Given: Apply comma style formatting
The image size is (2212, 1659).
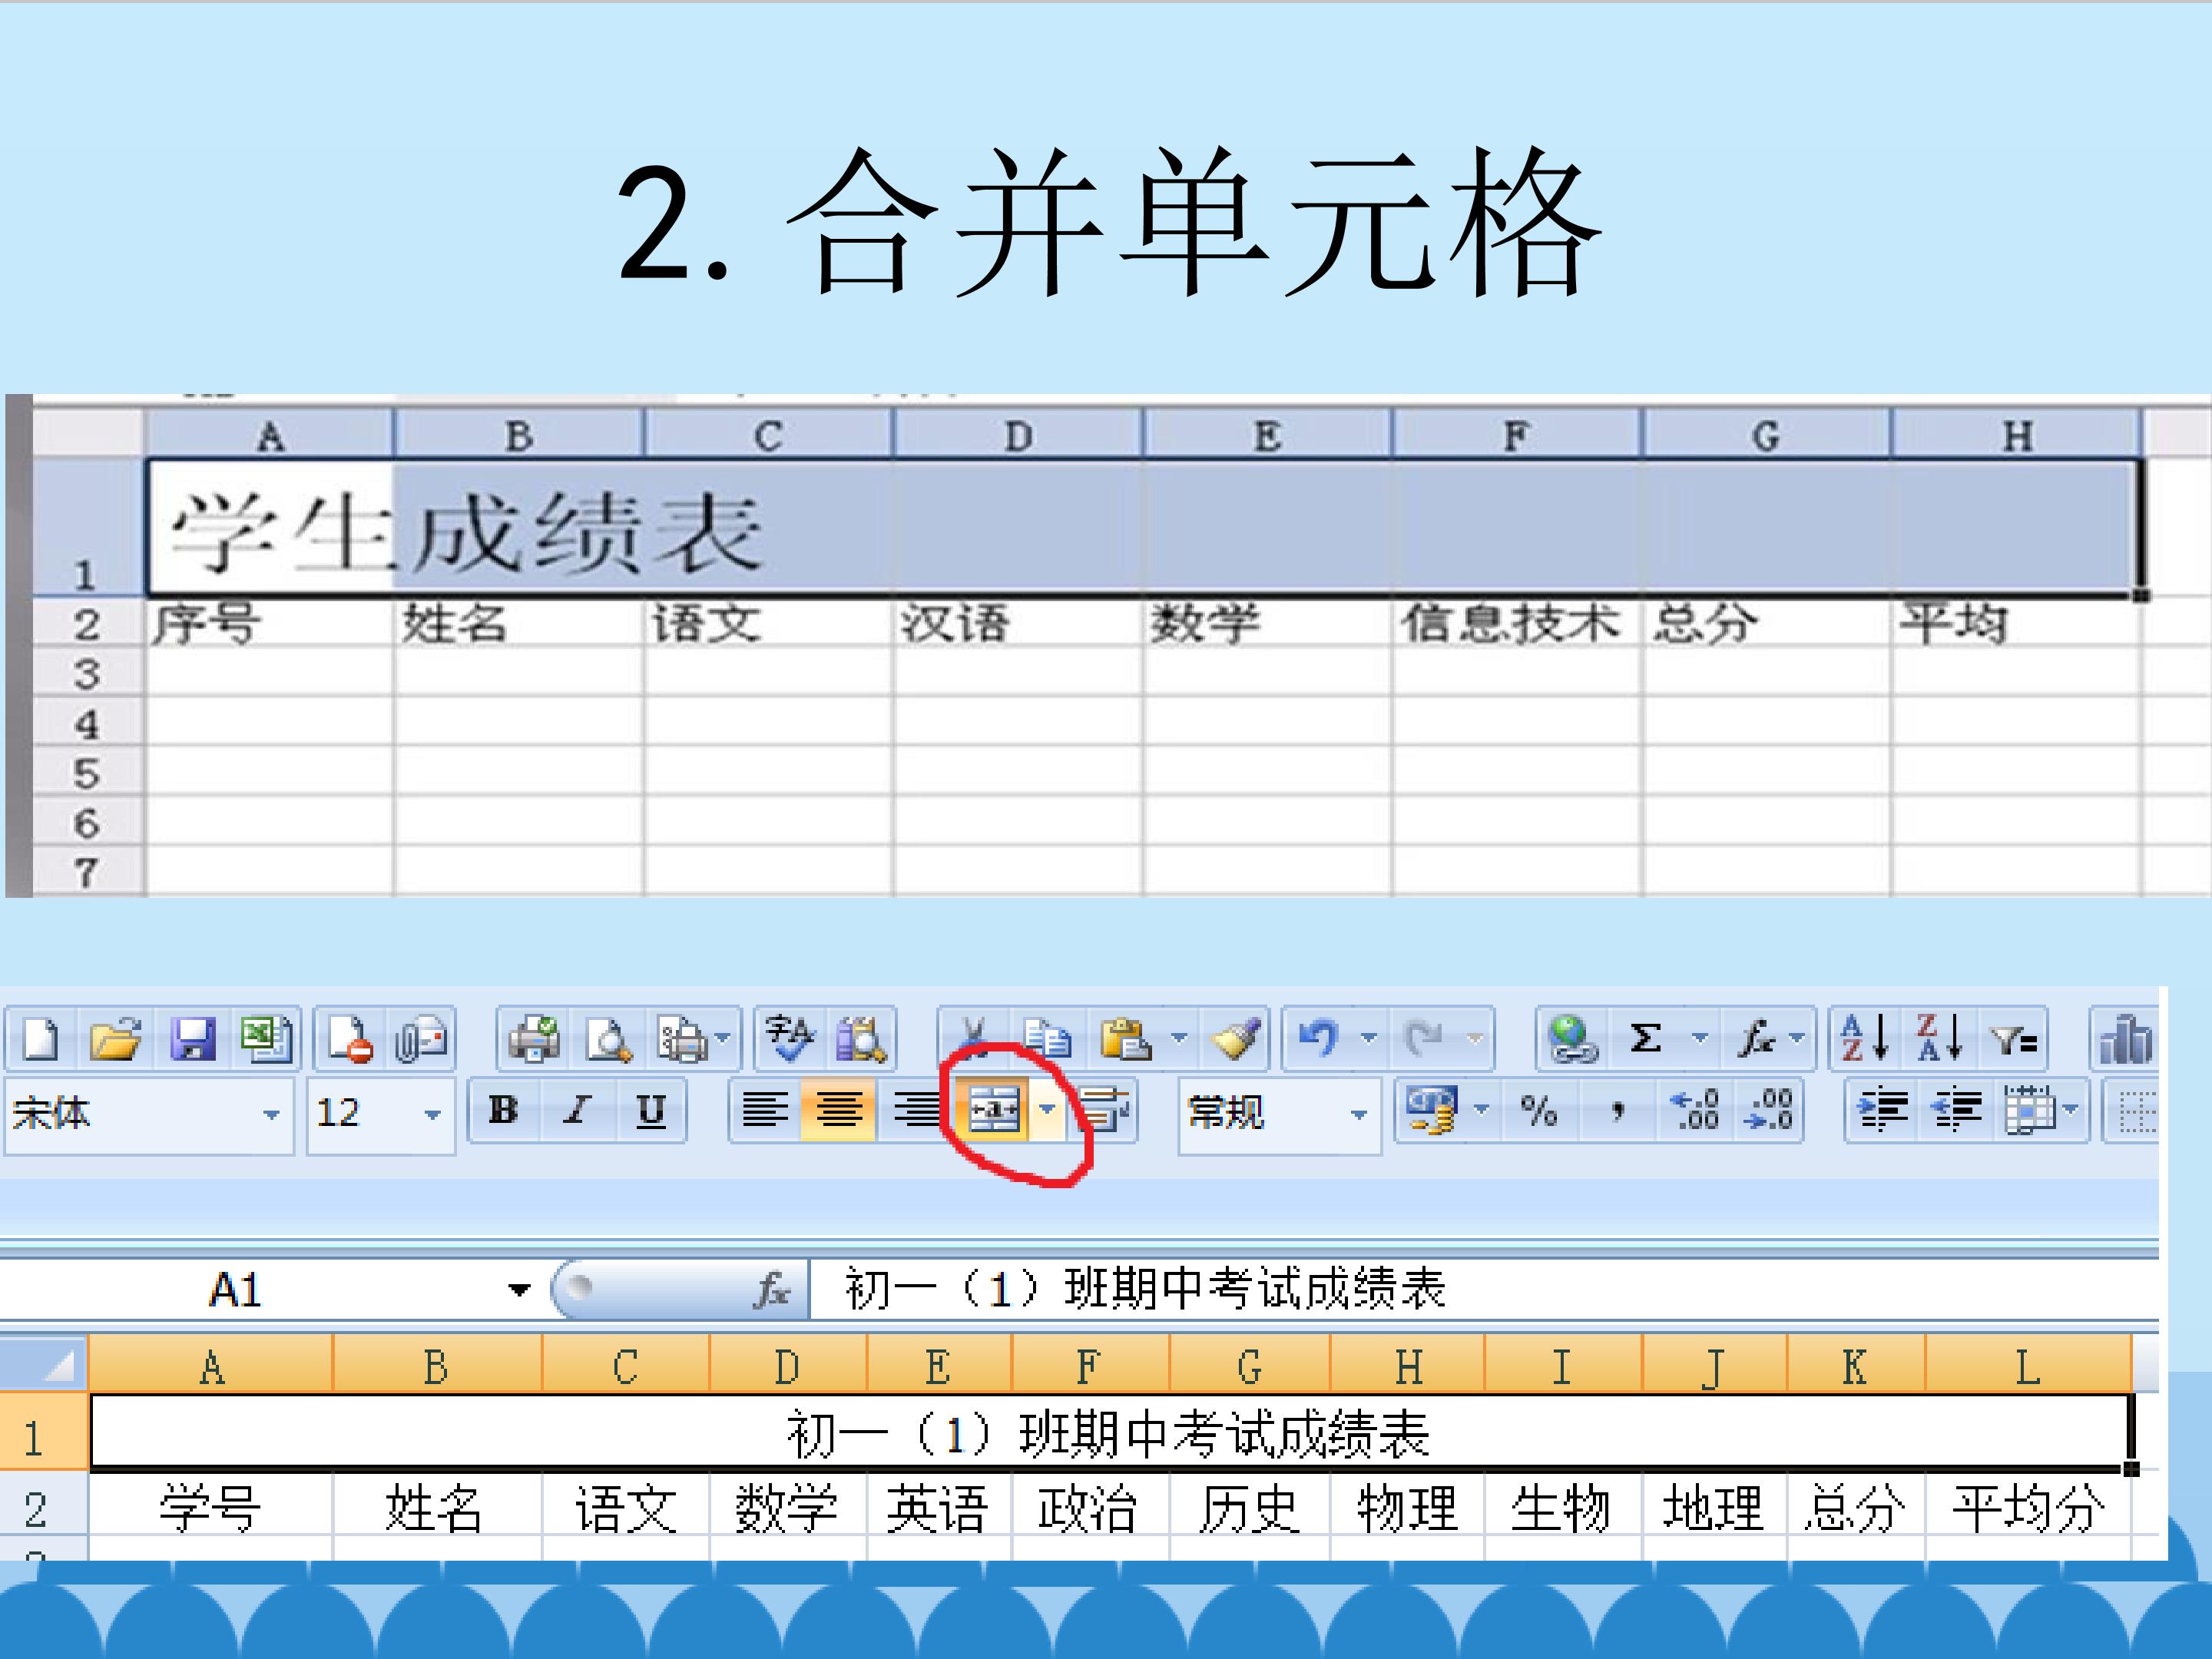Looking at the screenshot, I should point(1617,1110).
